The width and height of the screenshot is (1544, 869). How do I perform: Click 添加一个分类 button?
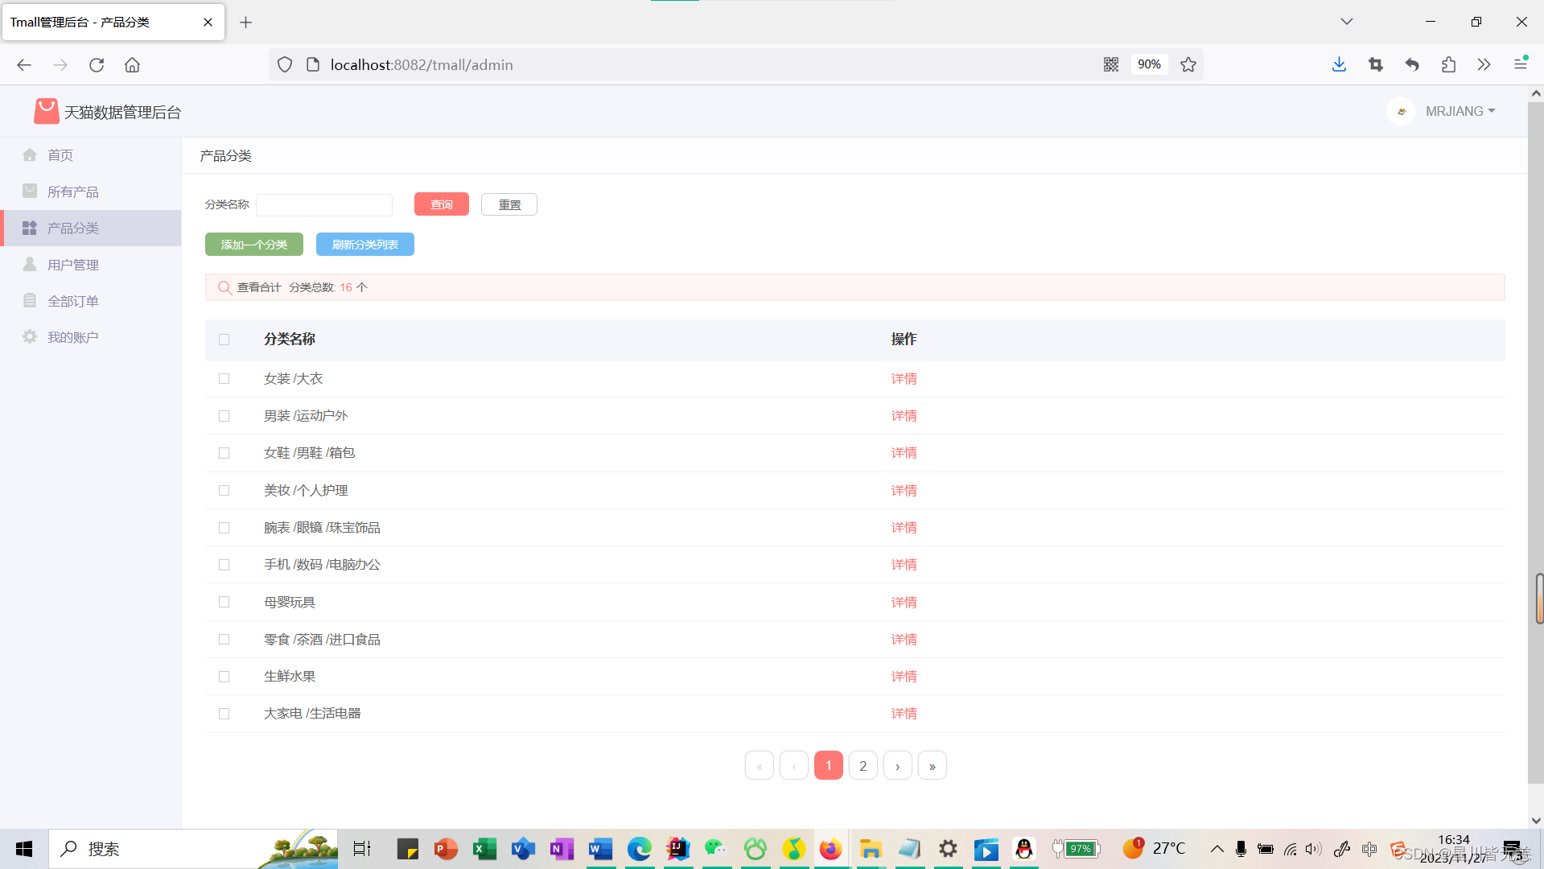(254, 245)
